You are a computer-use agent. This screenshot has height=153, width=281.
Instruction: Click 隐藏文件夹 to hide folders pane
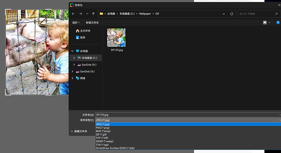pos(79,131)
